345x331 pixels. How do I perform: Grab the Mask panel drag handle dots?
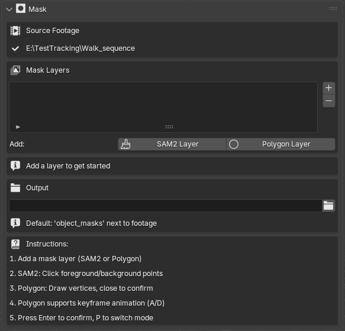[x=333, y=9]
